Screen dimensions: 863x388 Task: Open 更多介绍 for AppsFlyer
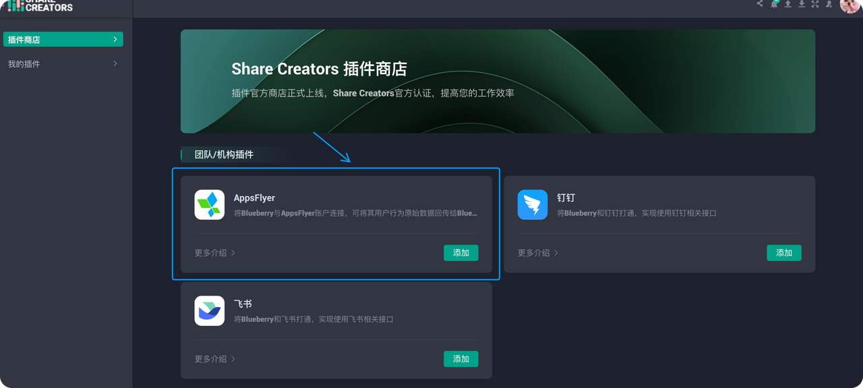click(x=215, y=253)
